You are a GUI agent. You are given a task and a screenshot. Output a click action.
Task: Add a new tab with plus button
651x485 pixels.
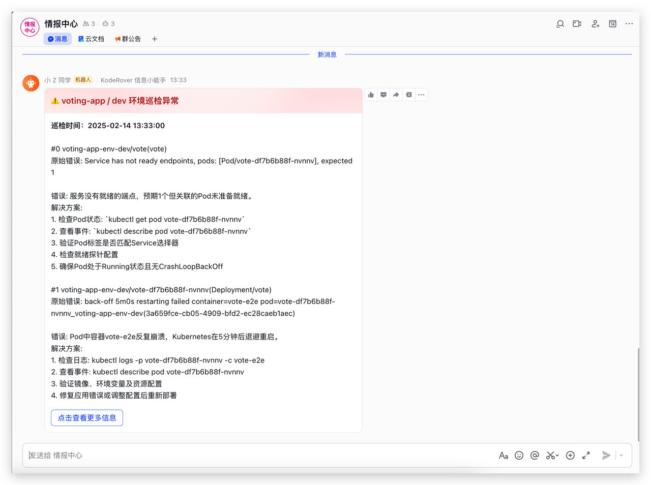155,39
